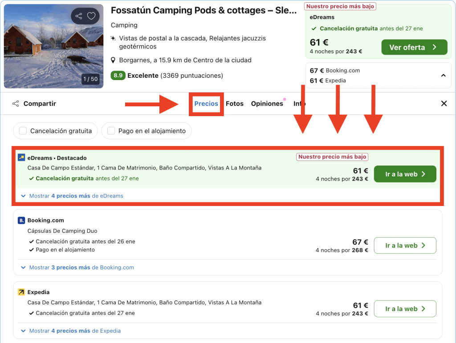Click the share icon on hotel photo
The image size is (456, 343).
79,16
